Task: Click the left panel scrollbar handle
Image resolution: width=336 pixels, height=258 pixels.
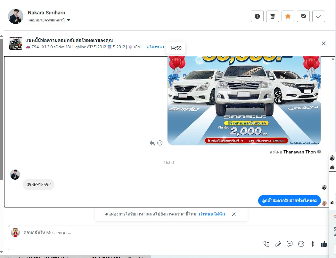Action: click(2, 109)
